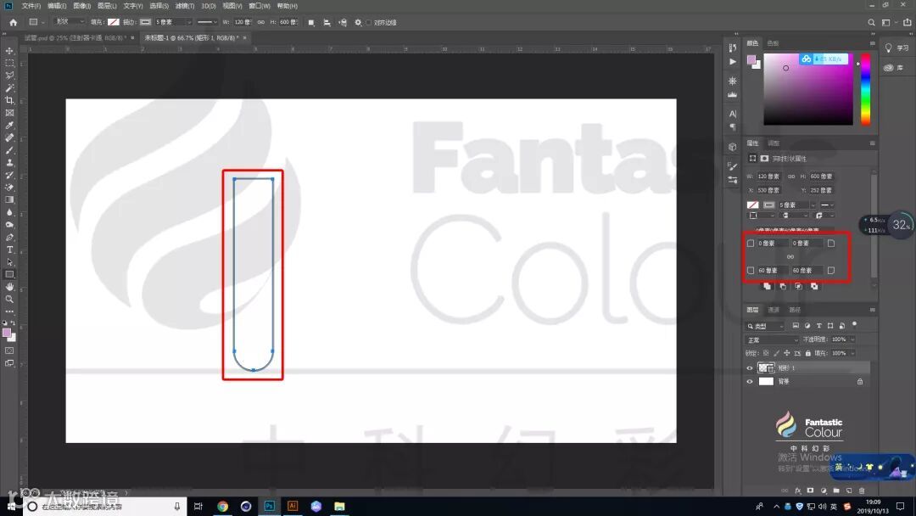Open layer Fill percentage dropdown
The image size is (916, 516).
[853, 354]
